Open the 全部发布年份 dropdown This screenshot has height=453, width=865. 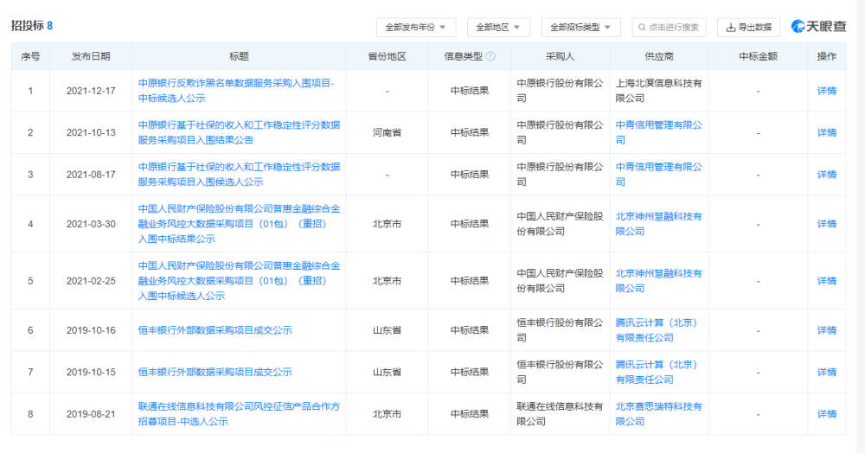click(x=415, y=27)
